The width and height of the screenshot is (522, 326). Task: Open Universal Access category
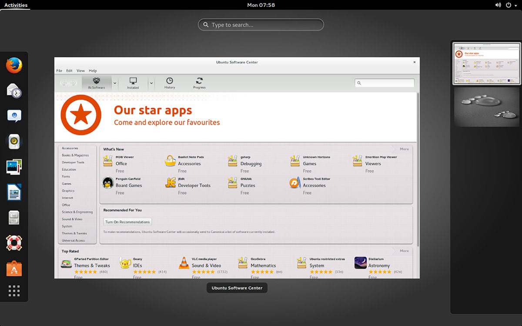[73, 240]
